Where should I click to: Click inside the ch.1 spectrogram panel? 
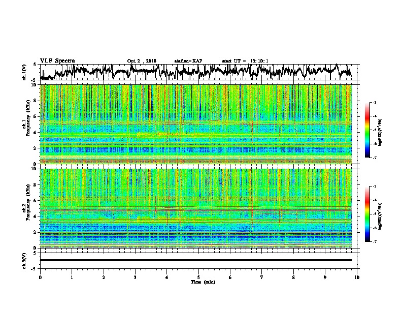(196, 124)
